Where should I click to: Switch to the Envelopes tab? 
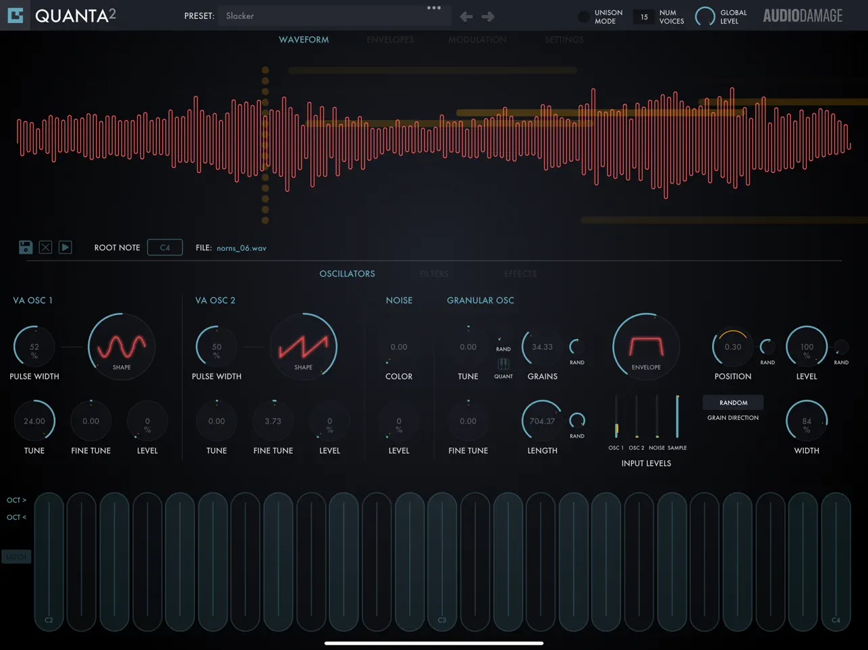click(x=390, y=39)
